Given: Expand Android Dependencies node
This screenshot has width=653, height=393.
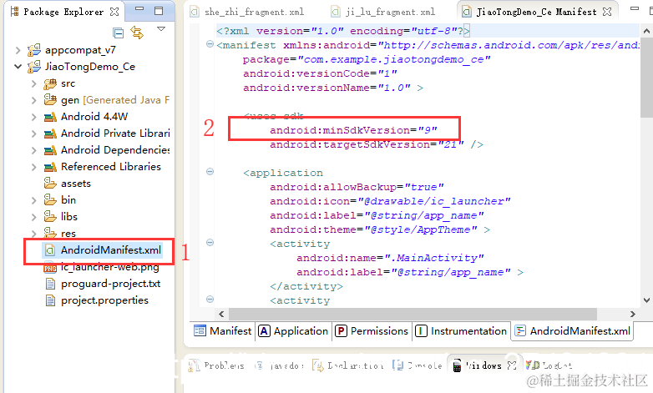Looking at the screenshot, I should (x=34, y=150).
